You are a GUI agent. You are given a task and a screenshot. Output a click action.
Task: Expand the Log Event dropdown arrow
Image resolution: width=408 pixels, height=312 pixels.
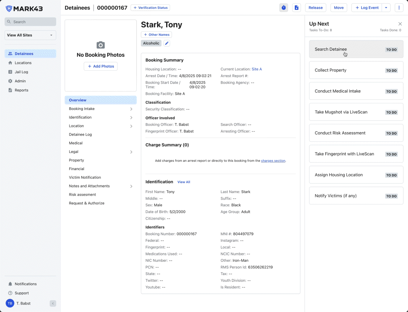pos(386,8)
